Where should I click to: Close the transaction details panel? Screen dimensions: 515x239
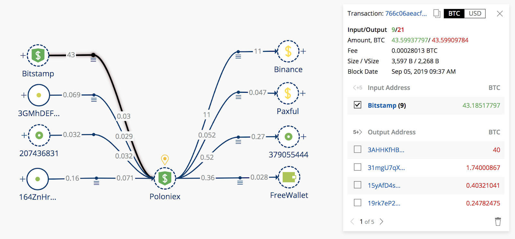(x=500, y=13)
